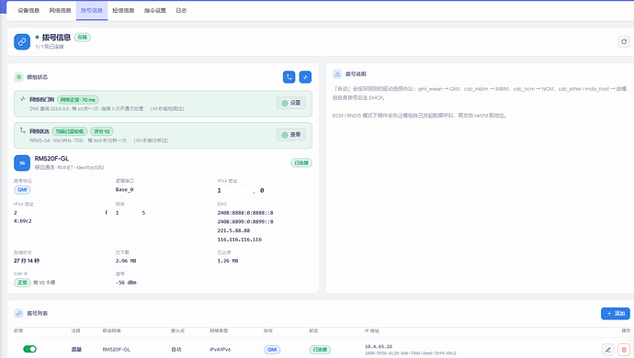Click uploaded value 1.26 MB
The width and height of the screenshot is (634, 358).
click(x=228, y=261)
